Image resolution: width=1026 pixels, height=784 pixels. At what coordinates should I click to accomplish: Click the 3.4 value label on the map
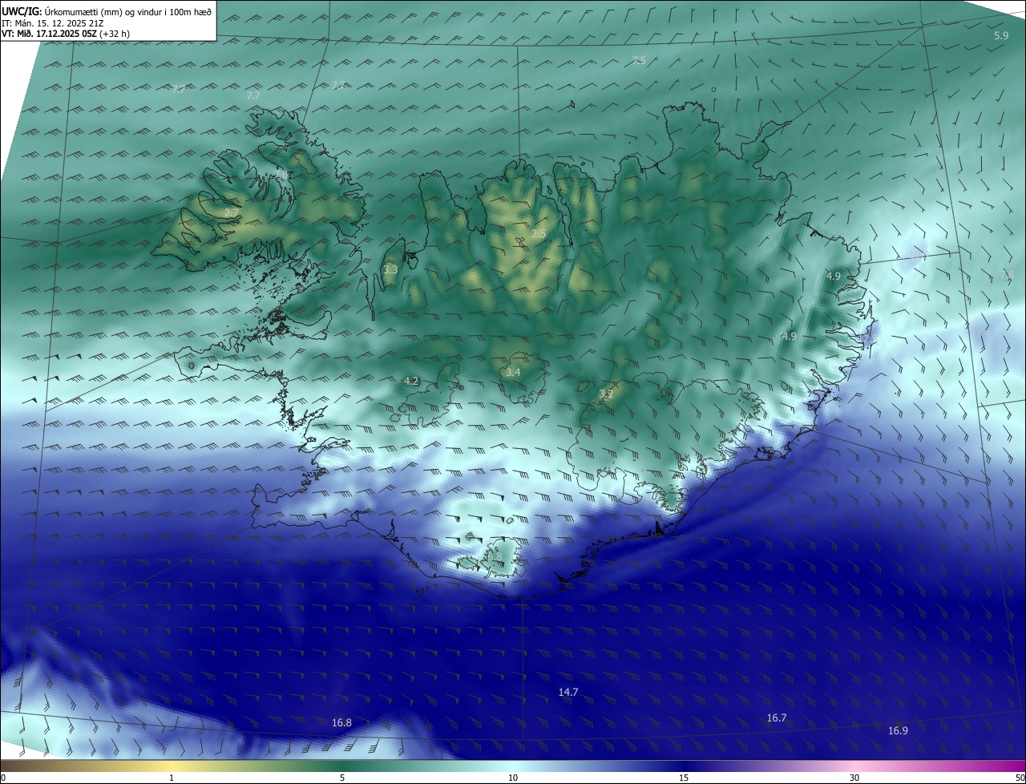coord(513,373)
